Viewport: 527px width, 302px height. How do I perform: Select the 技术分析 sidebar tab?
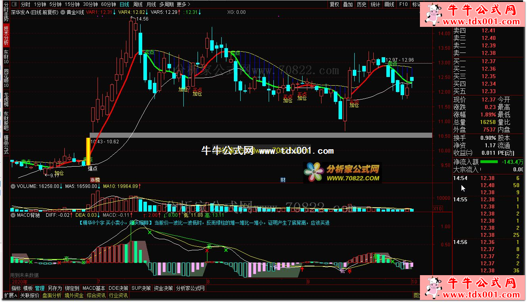(6, 36)
